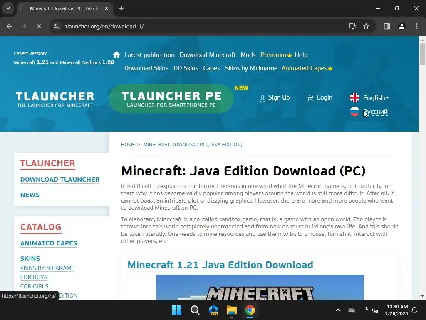Click the muted volume tray icon
Screen dimensions: 426x320
[376, 310]
